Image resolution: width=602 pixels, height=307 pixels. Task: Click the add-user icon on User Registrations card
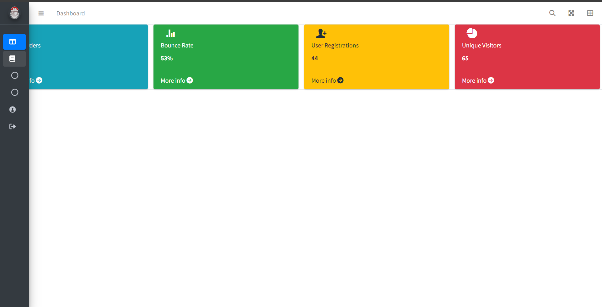pos(321,33)
